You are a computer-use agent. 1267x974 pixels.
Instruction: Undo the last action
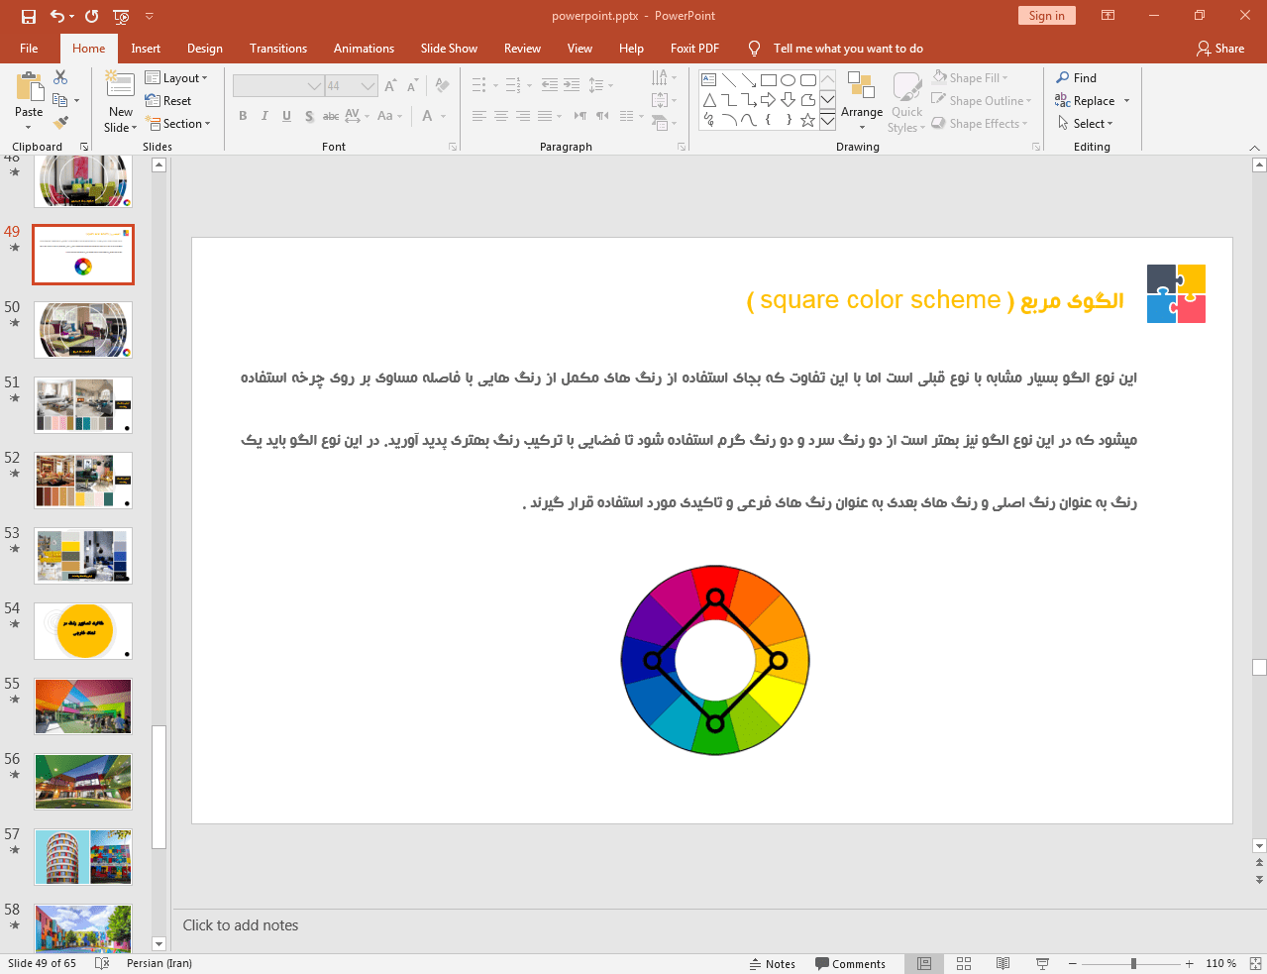pos(57,16)
